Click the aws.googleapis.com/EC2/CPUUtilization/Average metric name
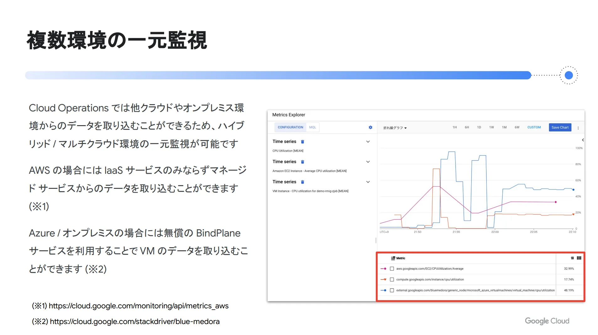 pyautogui.click(x=430, y=269)
